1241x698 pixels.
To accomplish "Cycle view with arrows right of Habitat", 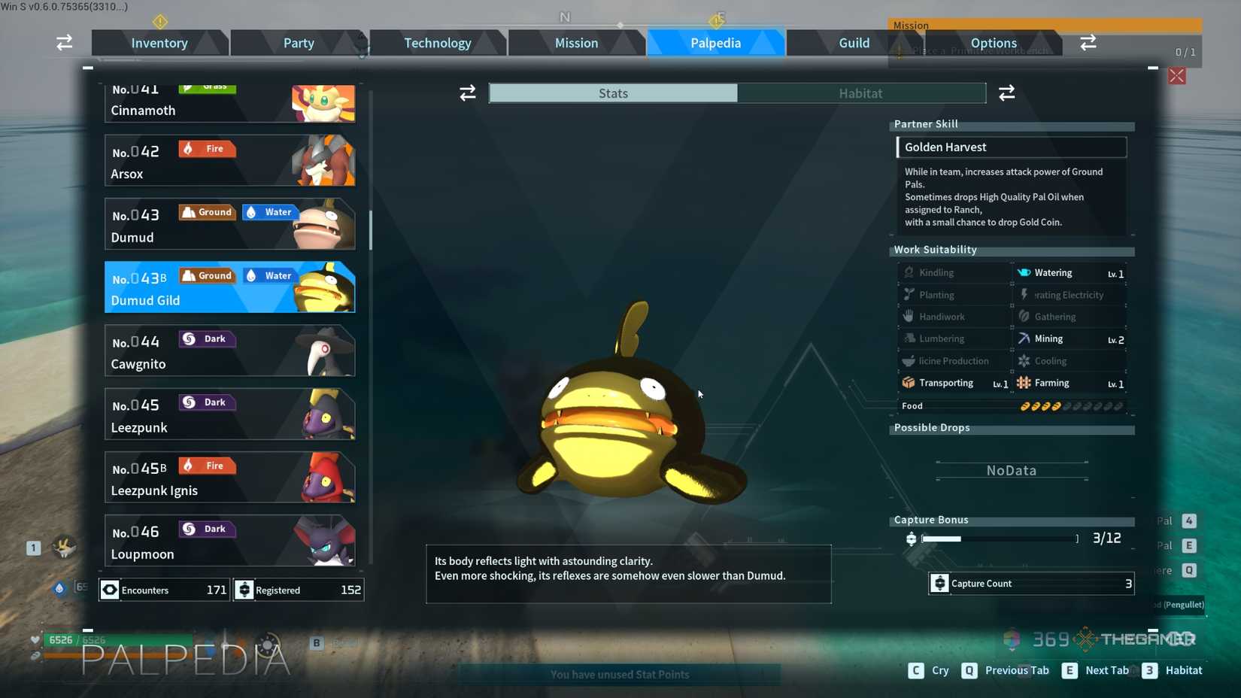I will 1006,93.
